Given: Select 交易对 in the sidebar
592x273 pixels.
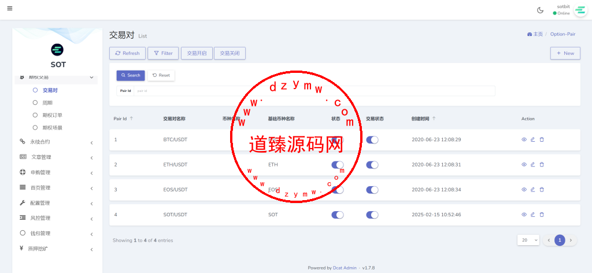Looking at the screenshot, I should coord(50,90).
